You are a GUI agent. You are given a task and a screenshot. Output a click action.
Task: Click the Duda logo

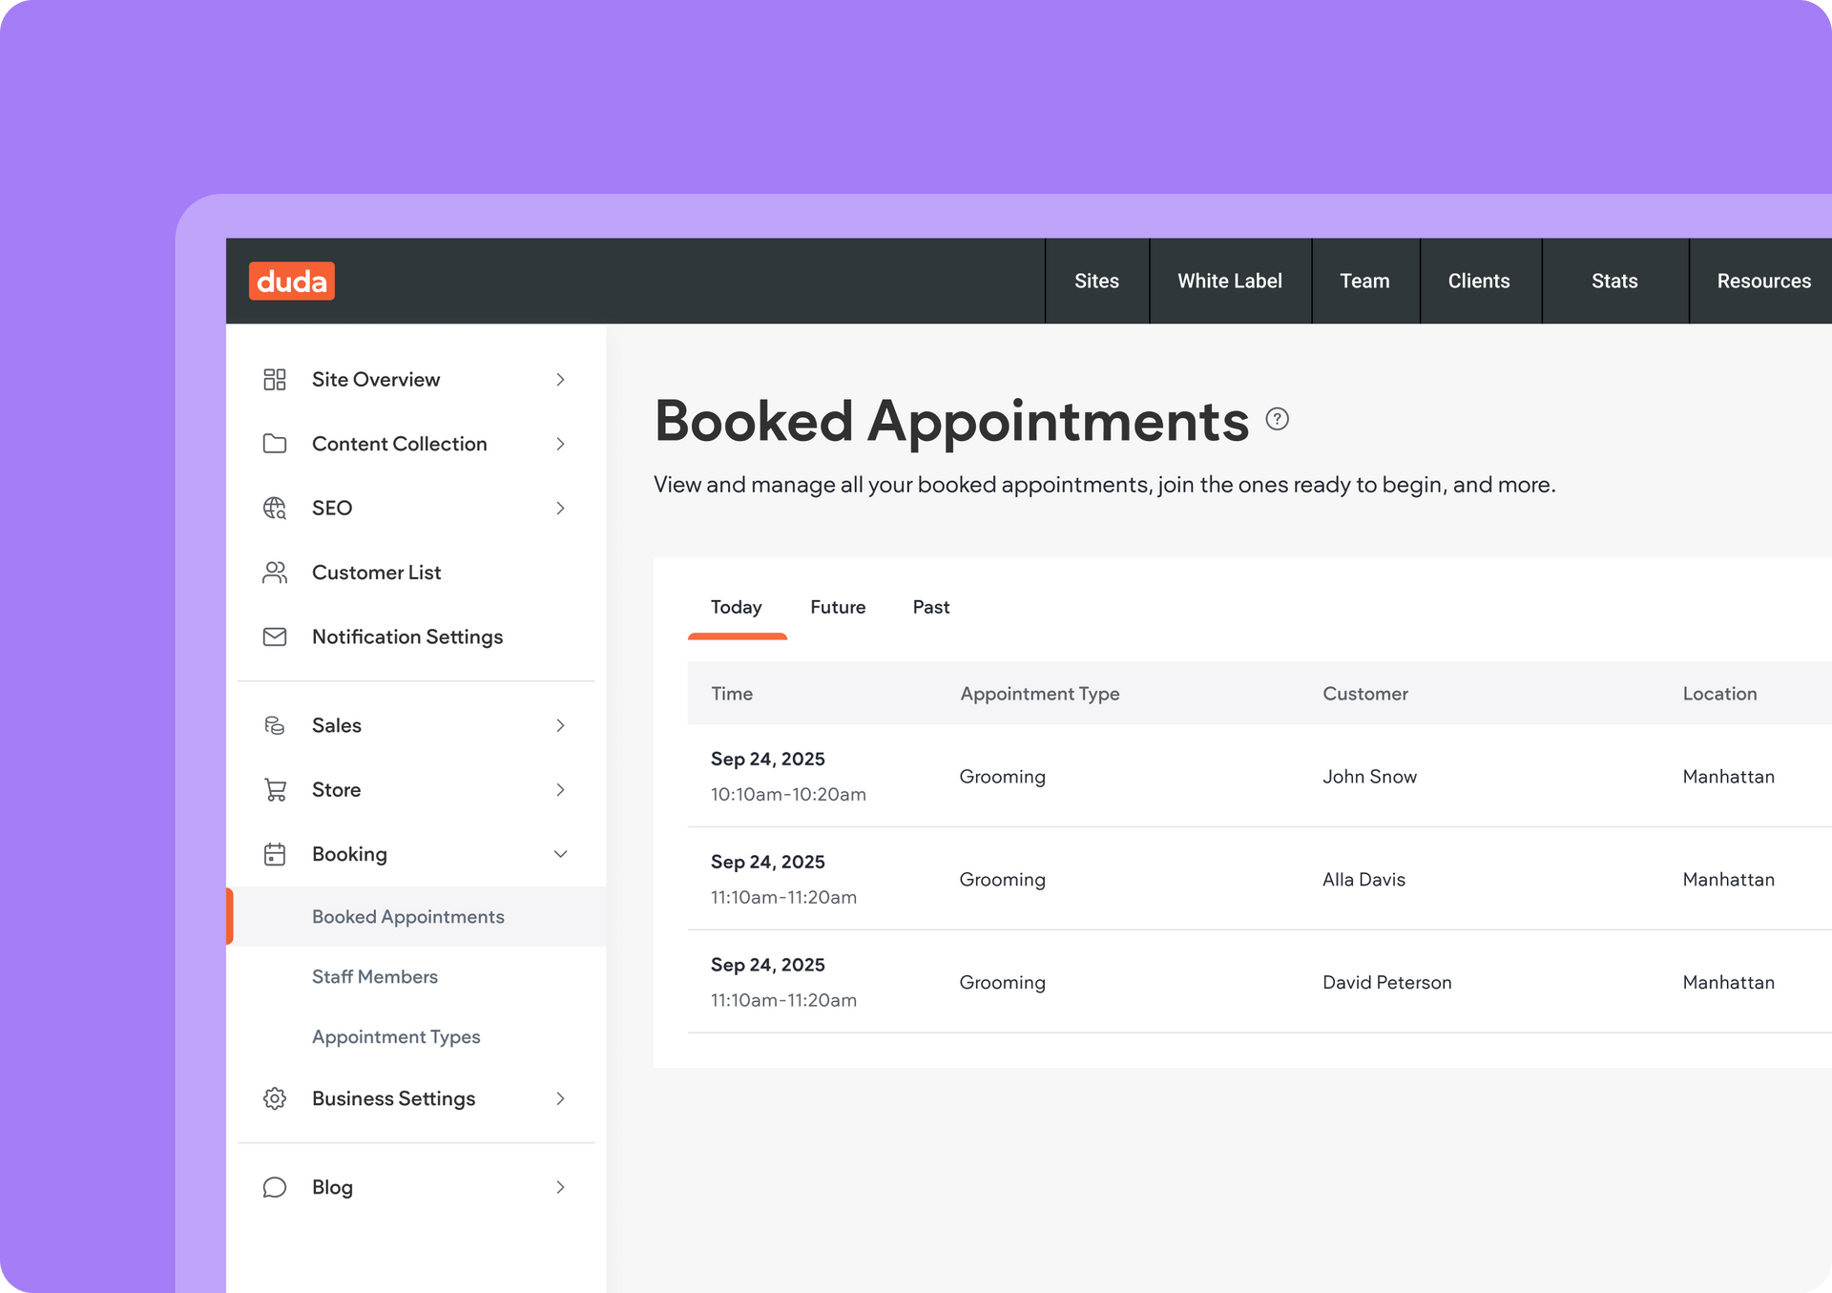point(291,281)
